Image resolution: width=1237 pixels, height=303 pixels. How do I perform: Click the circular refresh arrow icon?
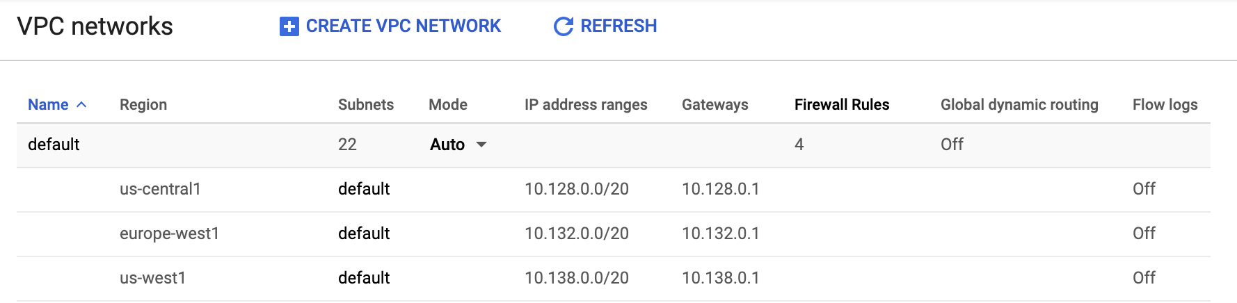coord(563,26)
